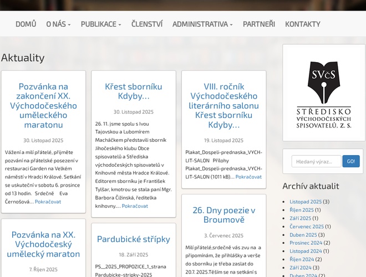Select Listopad 2025 in the archive

305,202
